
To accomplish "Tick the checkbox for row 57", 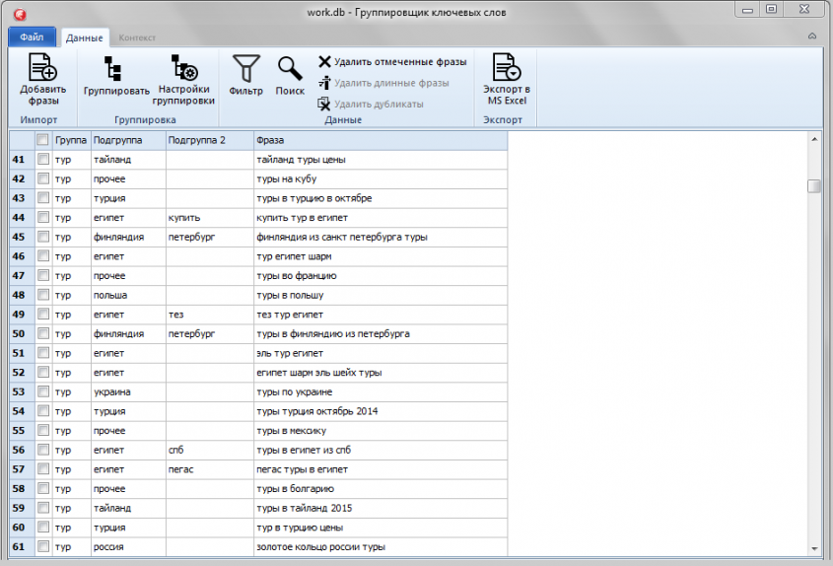I will pos(42,469).
